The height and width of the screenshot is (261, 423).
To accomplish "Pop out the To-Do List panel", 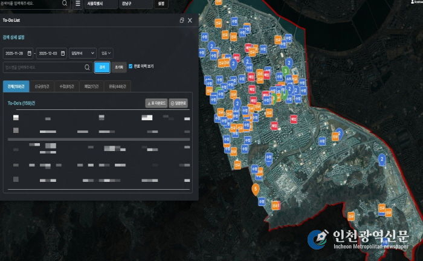I will (x=182, y=21).
